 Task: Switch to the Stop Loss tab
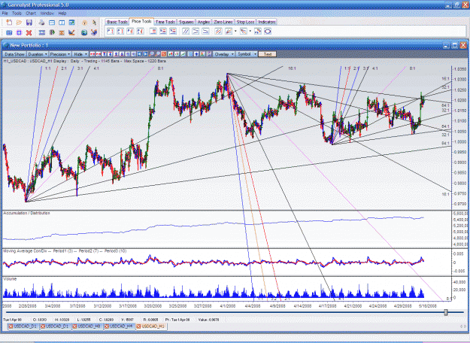tap(245, 22)
